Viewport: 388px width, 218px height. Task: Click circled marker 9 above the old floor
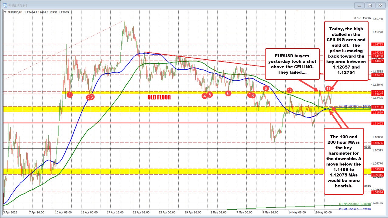tap(266, 88)
